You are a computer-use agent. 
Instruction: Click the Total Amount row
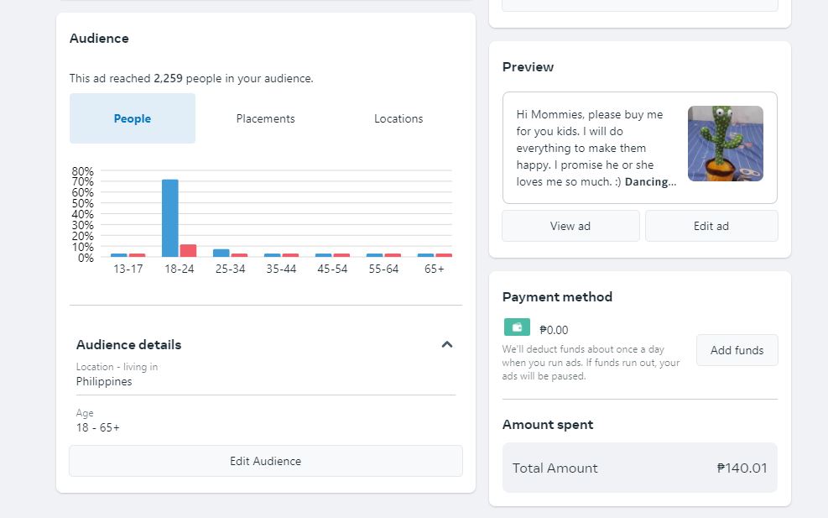coord(639,468)
